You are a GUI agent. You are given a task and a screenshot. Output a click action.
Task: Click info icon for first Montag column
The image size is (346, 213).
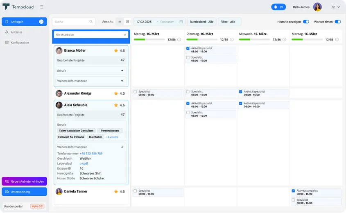(x=179, y=39)
